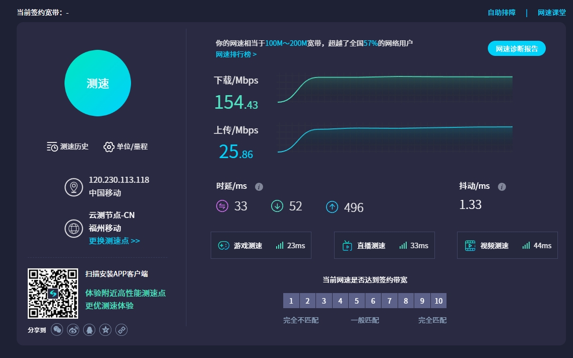Scan the APP download QR code

click(52, 293)
